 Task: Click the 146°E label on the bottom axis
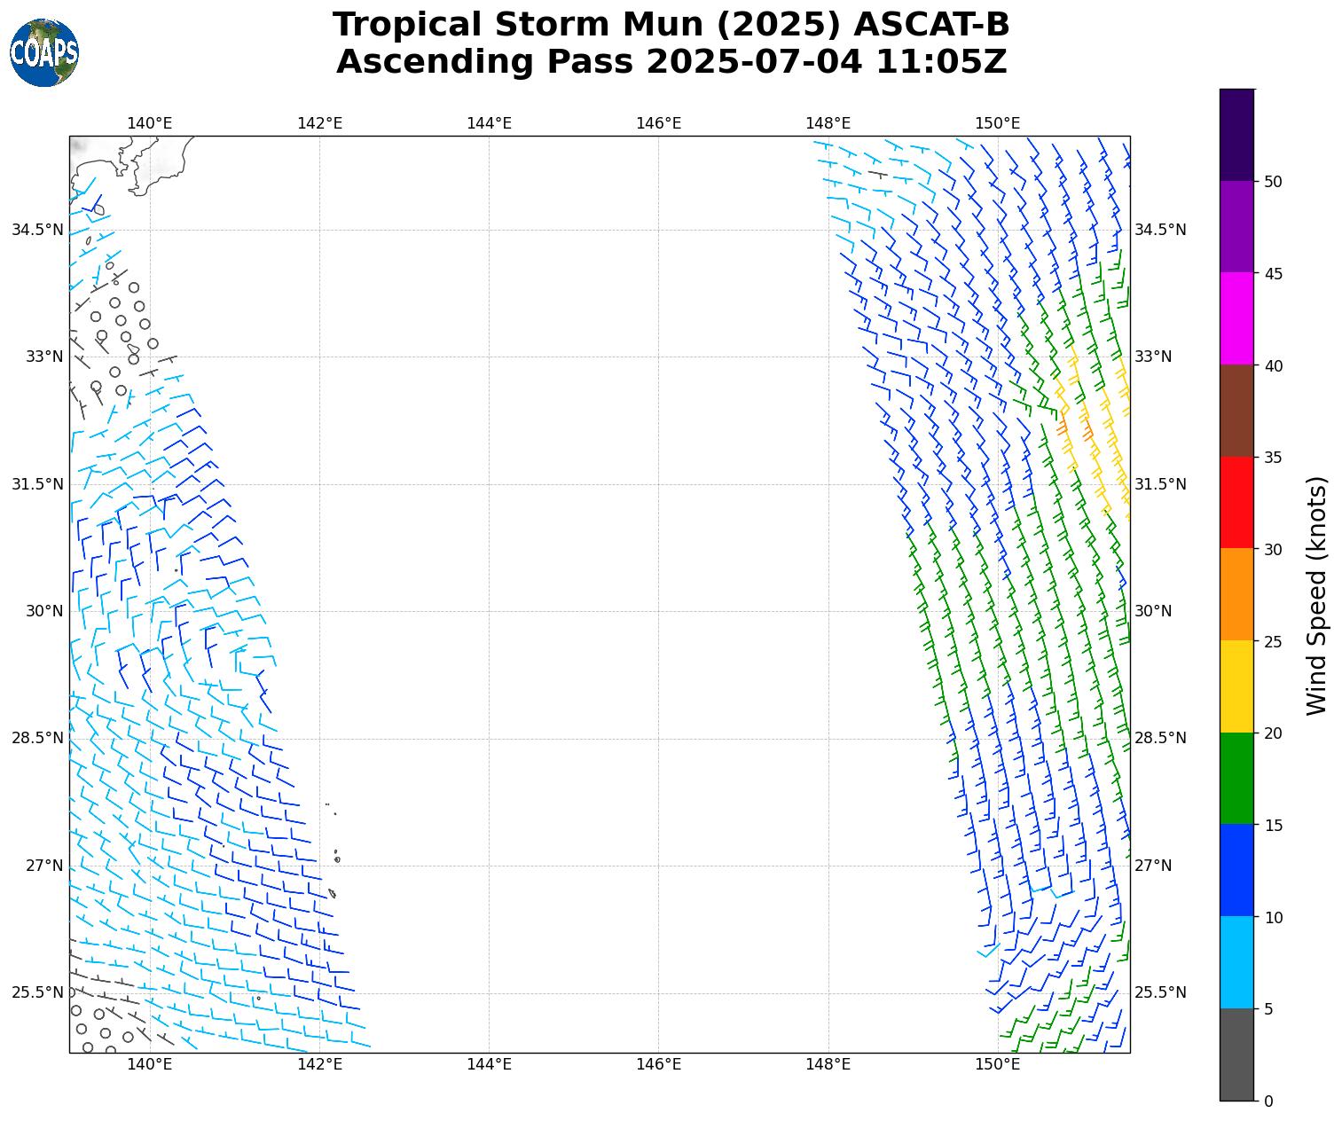pyautogui.click(x=658, y=1064)
